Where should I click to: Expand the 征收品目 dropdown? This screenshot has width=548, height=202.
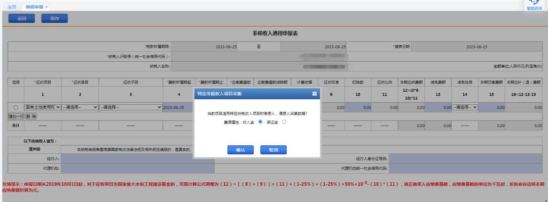[80, 107]
